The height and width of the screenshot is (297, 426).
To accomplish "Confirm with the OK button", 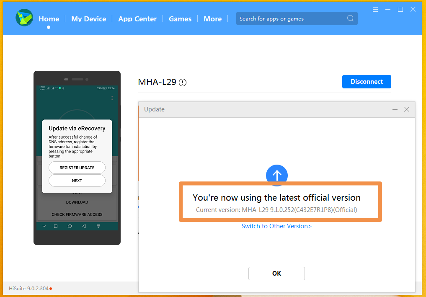I will click(276, 274).
